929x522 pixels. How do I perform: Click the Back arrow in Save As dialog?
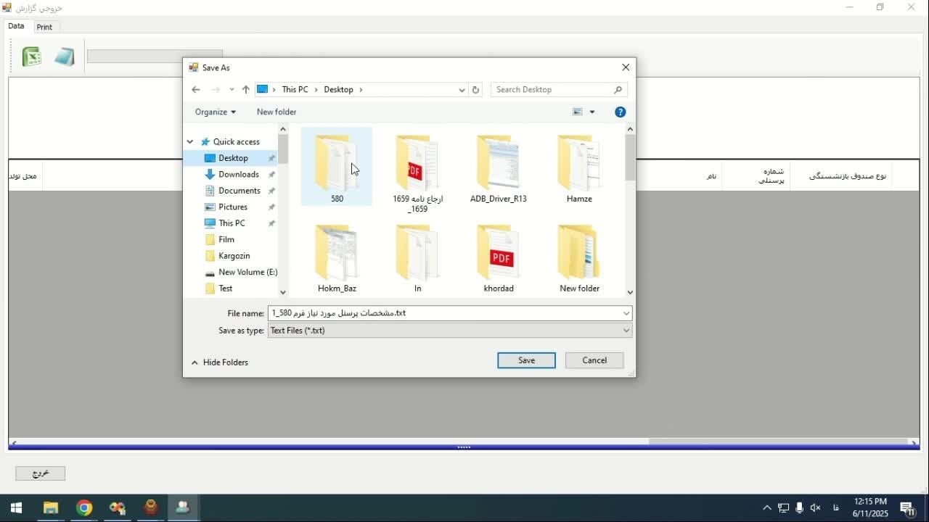click(x=195, y=90)
